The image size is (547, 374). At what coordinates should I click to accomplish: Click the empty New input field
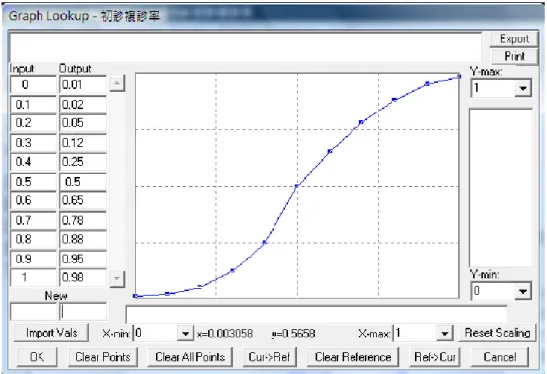point(34,312)
